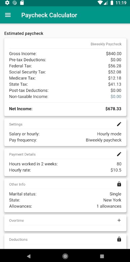Tap the Other Info lock icon
The width and height of the screenshot is (130, 262).
(x=119, y=184)
